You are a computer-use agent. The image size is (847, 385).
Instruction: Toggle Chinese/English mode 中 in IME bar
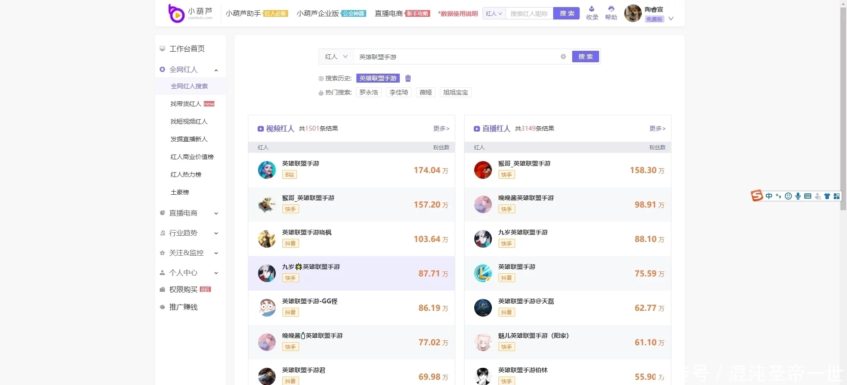pyautogui.click(x=769, y=196)
